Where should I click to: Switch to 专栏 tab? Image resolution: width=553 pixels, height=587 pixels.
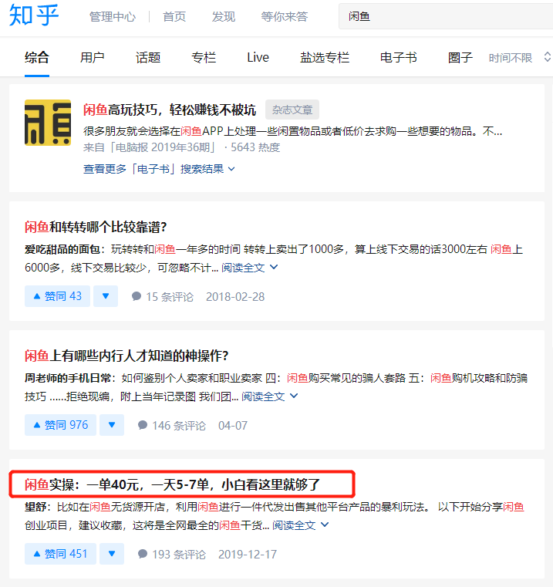pos(204,58)
